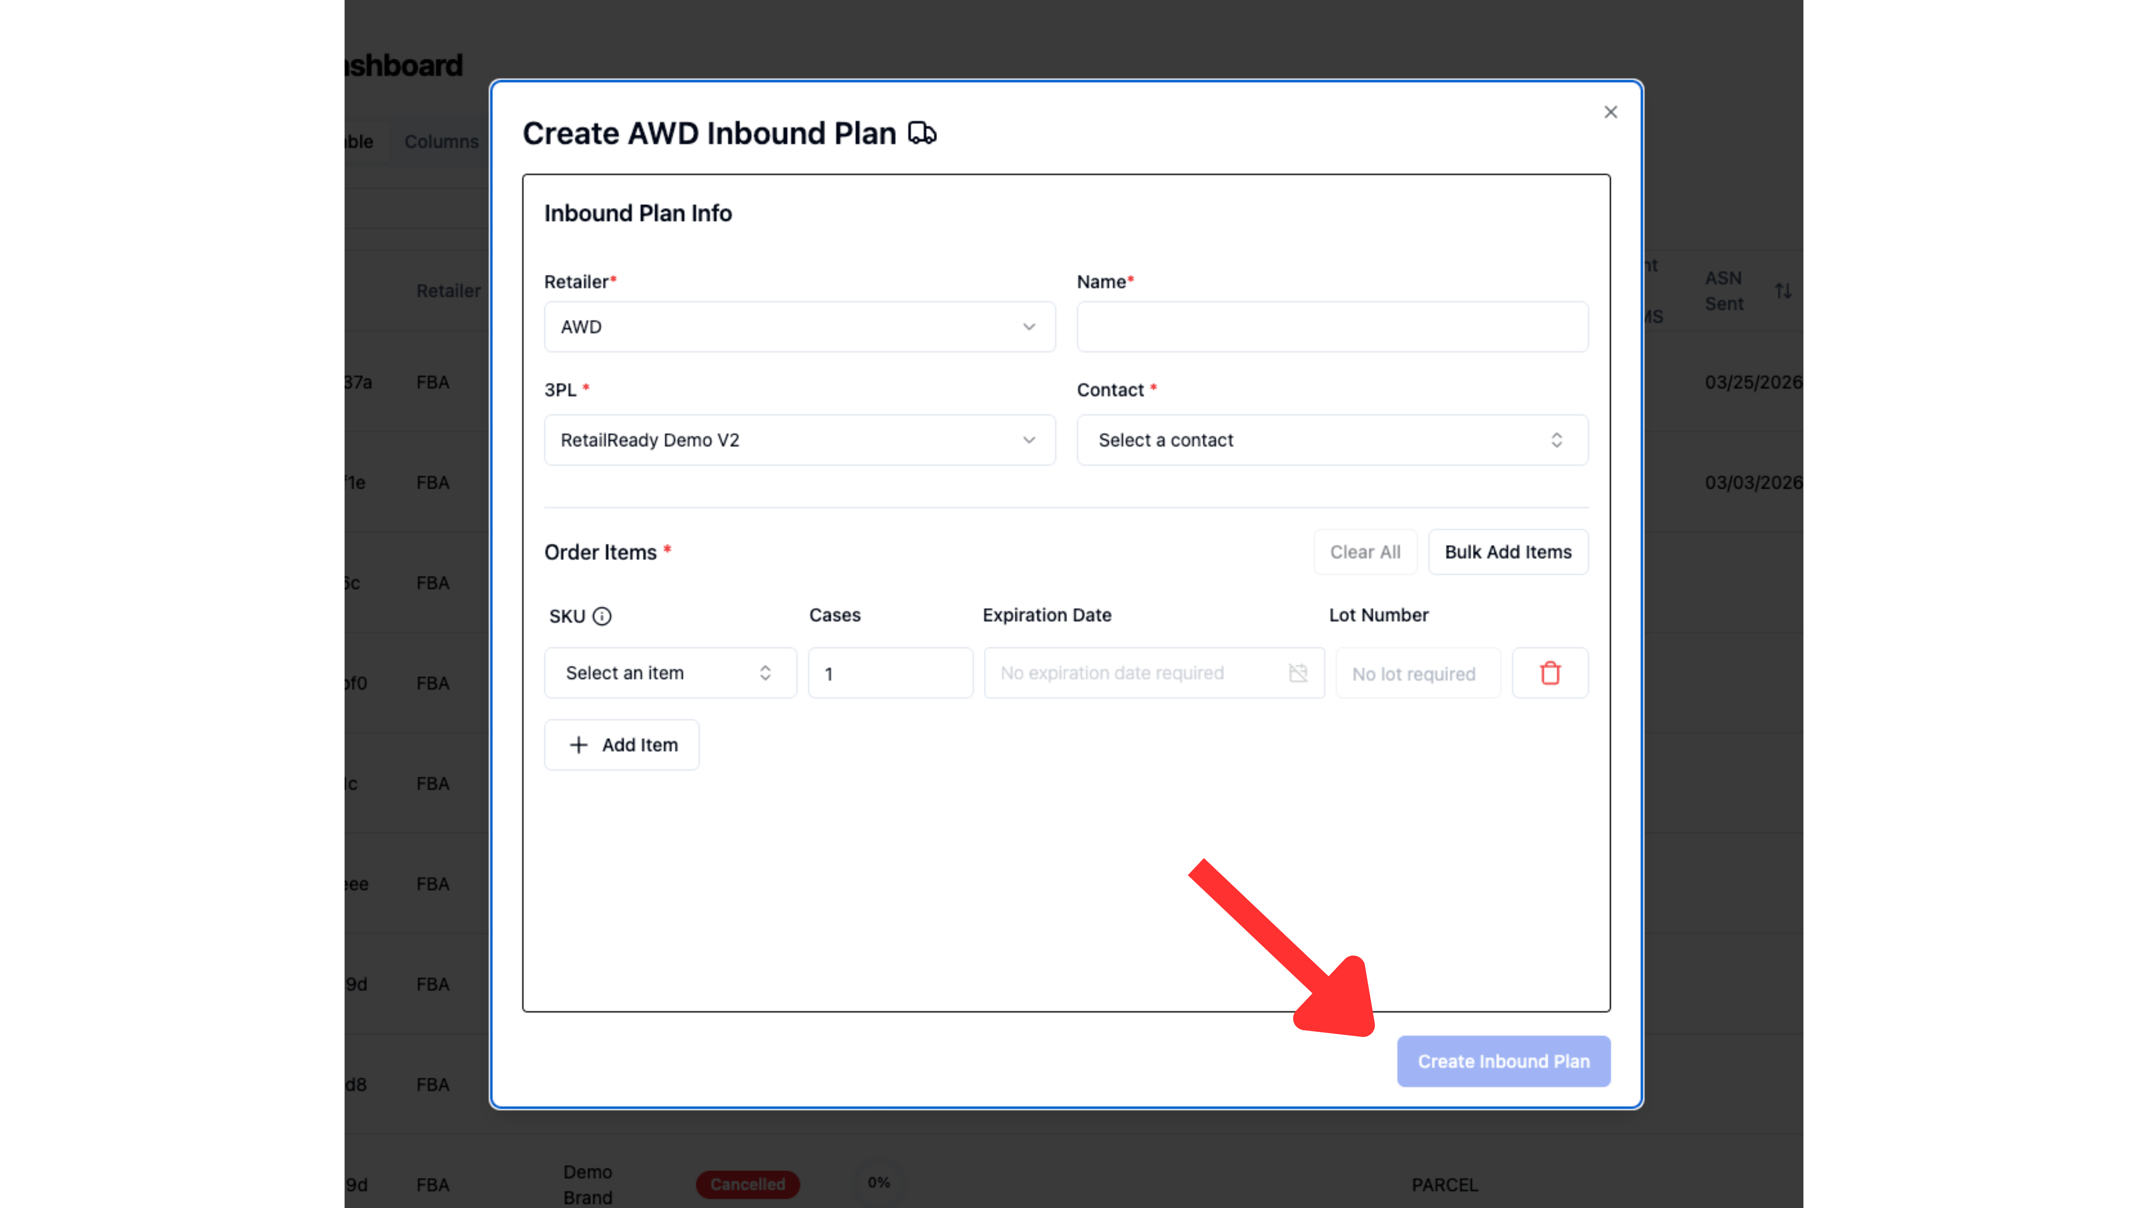Screen dimensions: 2148x1208
Task: Click the SKU info icon
Action: pos(602,616)
